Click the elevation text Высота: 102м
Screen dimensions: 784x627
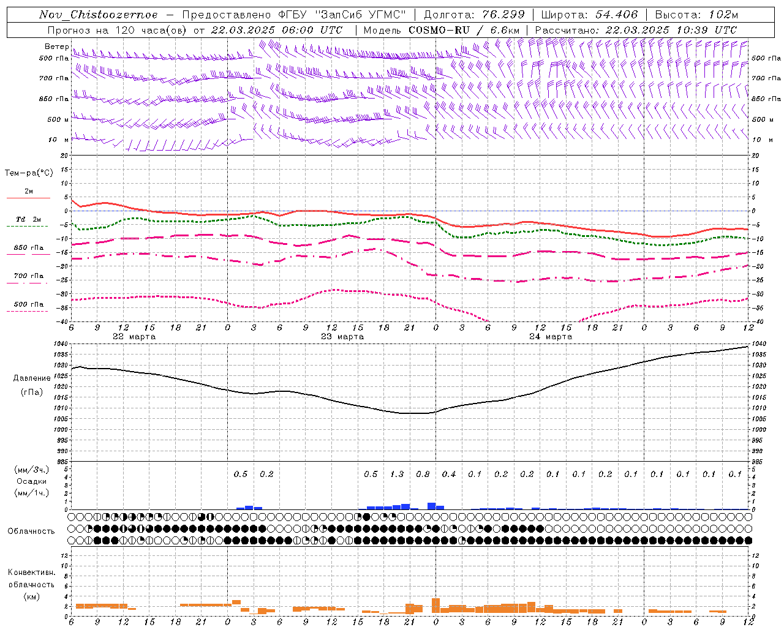696,15
